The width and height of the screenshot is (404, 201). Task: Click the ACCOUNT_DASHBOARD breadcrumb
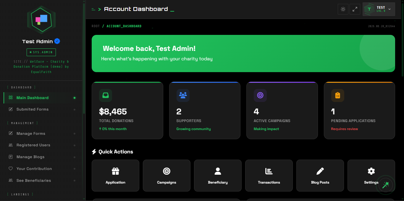pos(124,26)
